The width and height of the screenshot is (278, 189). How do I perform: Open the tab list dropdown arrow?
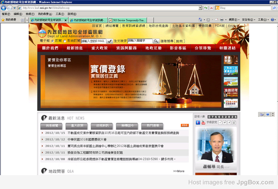coord(27,20)
